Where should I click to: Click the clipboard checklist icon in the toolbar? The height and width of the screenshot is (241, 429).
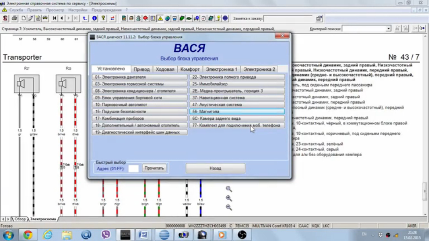[x=204, y=18]
